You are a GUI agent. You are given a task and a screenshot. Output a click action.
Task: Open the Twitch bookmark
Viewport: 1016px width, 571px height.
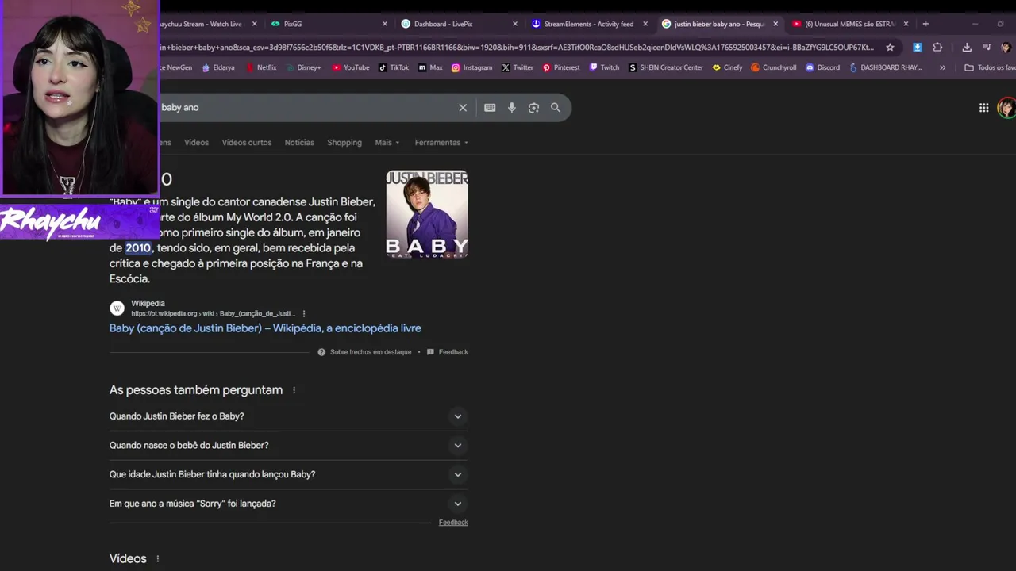click(x=604, y=67)
